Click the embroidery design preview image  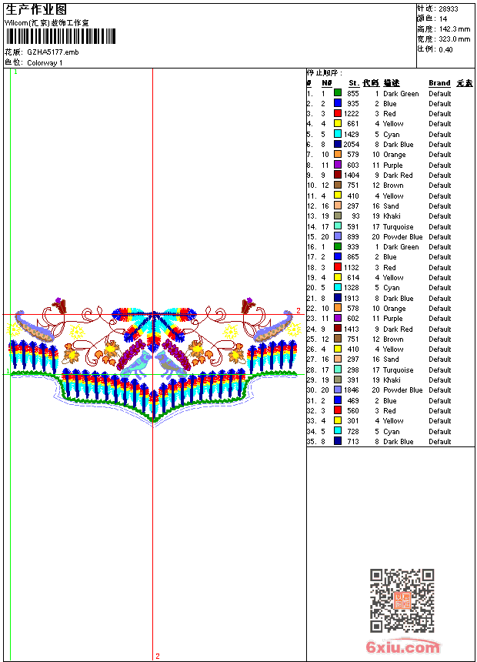click(x=154, y=361)
